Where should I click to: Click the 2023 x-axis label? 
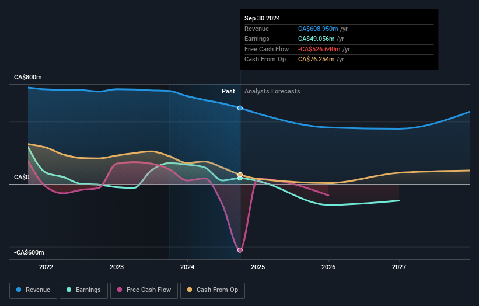(x=117, y=267)
